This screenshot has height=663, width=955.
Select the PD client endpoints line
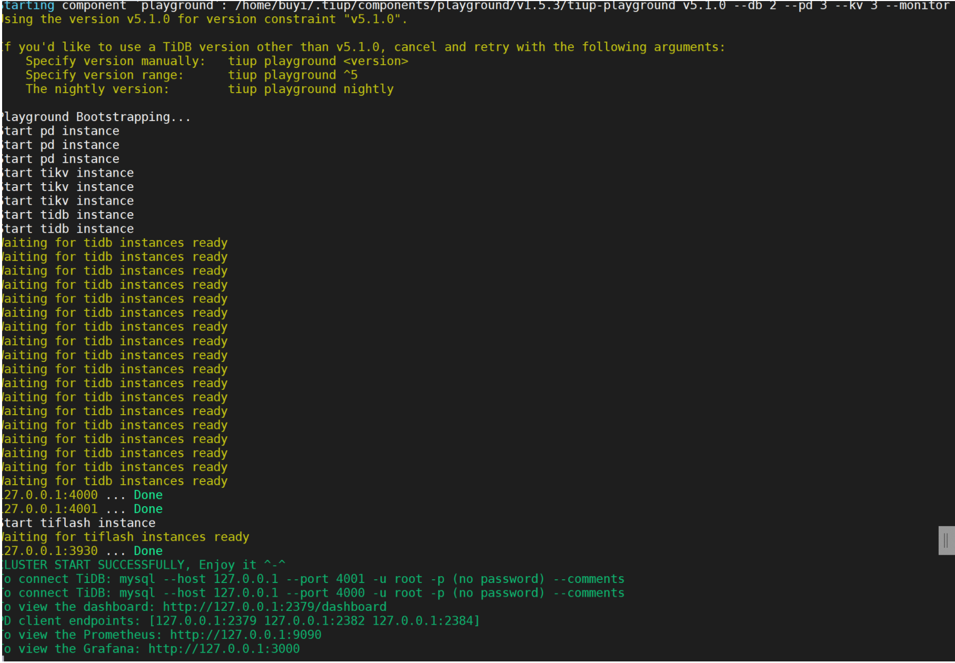pos(237,620)
